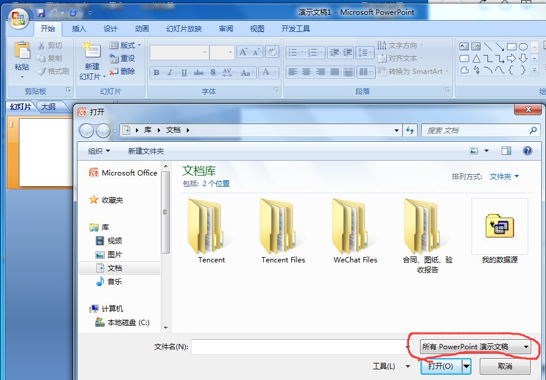The image size is (546, 380).
Task: Click the 取消 (Cancel) button
Action: click(506, 366)
